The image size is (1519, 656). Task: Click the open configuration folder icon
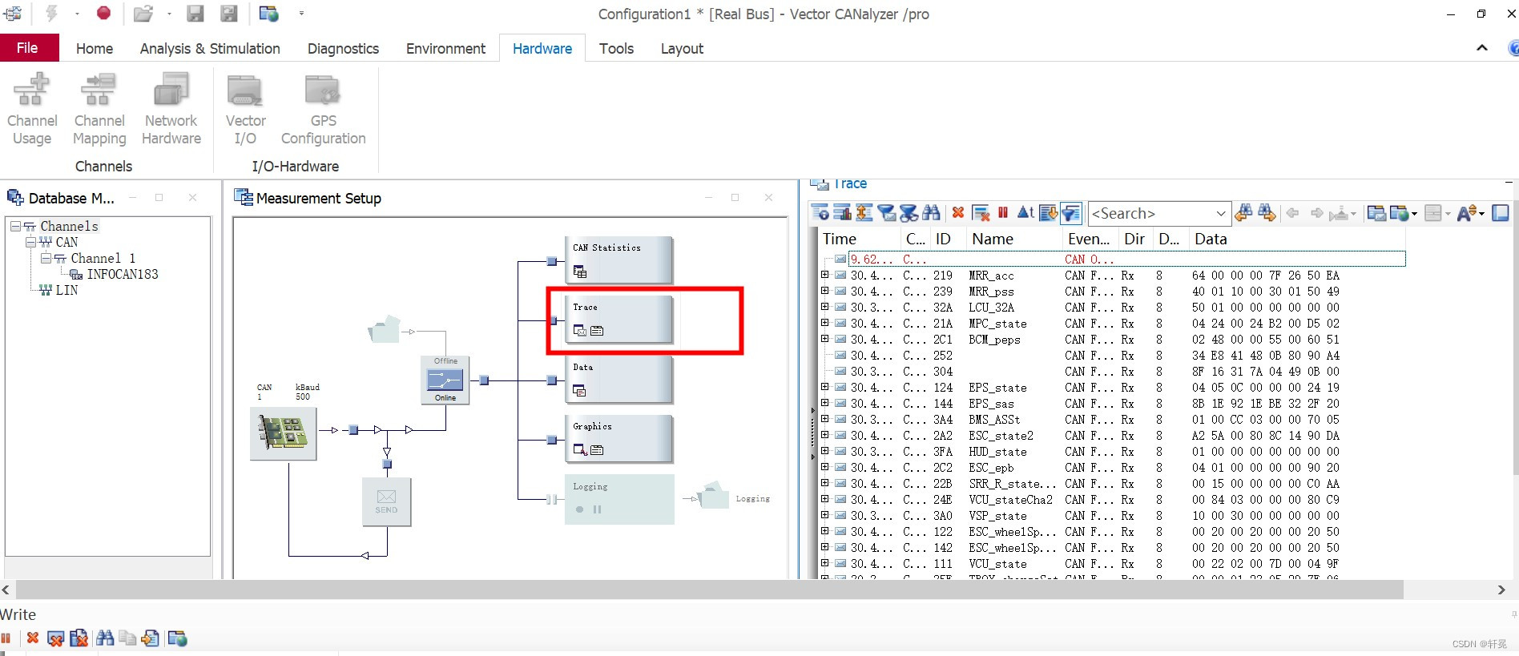point(143,13)
